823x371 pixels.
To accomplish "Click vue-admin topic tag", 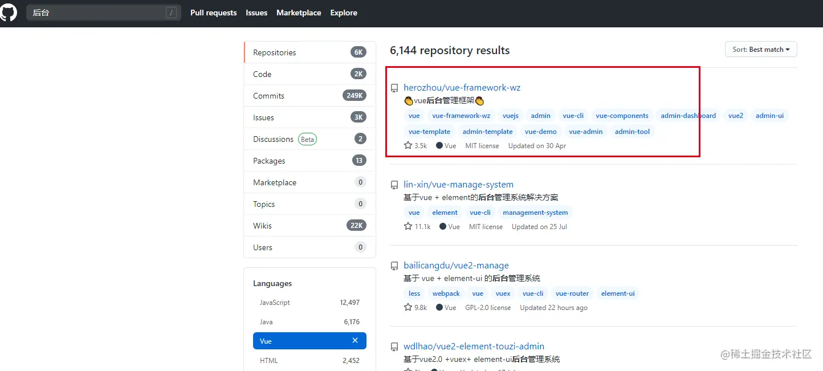I will [586, 132].
